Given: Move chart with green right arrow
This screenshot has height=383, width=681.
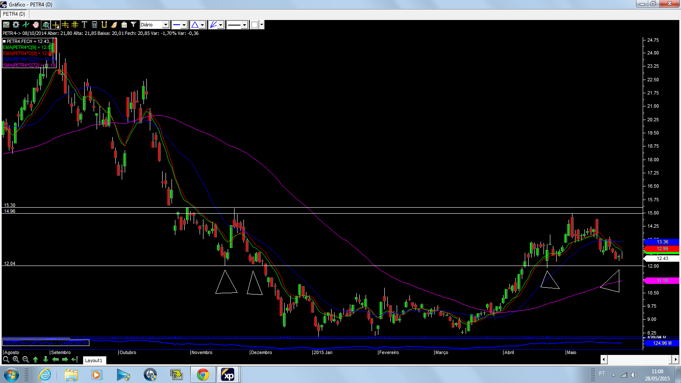Looking at the screenshot, I should pyautogui.click(x=65, y=360).
